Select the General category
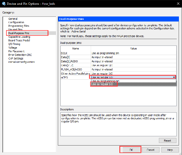Viewport: 182px width, 155px height. (x=13, y=19)
